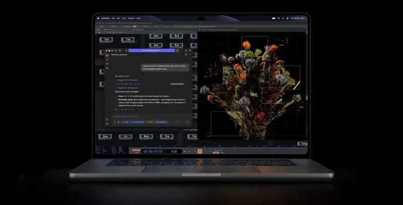Click the plus attach icon in the chat input bar
Image resolution: width=403 pixels, height=205 pixels.
pyautogui.click(x=115, y=122)
